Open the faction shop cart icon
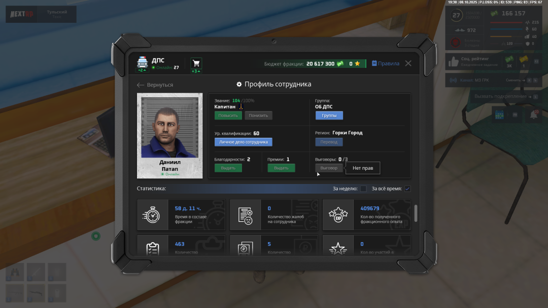The width and height of the screenshot is (548, 308). pyautogui.click(x=196, y=63)
